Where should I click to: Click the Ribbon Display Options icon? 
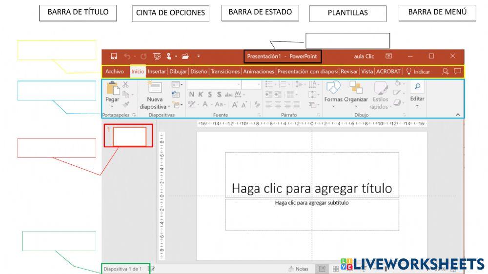389,56
